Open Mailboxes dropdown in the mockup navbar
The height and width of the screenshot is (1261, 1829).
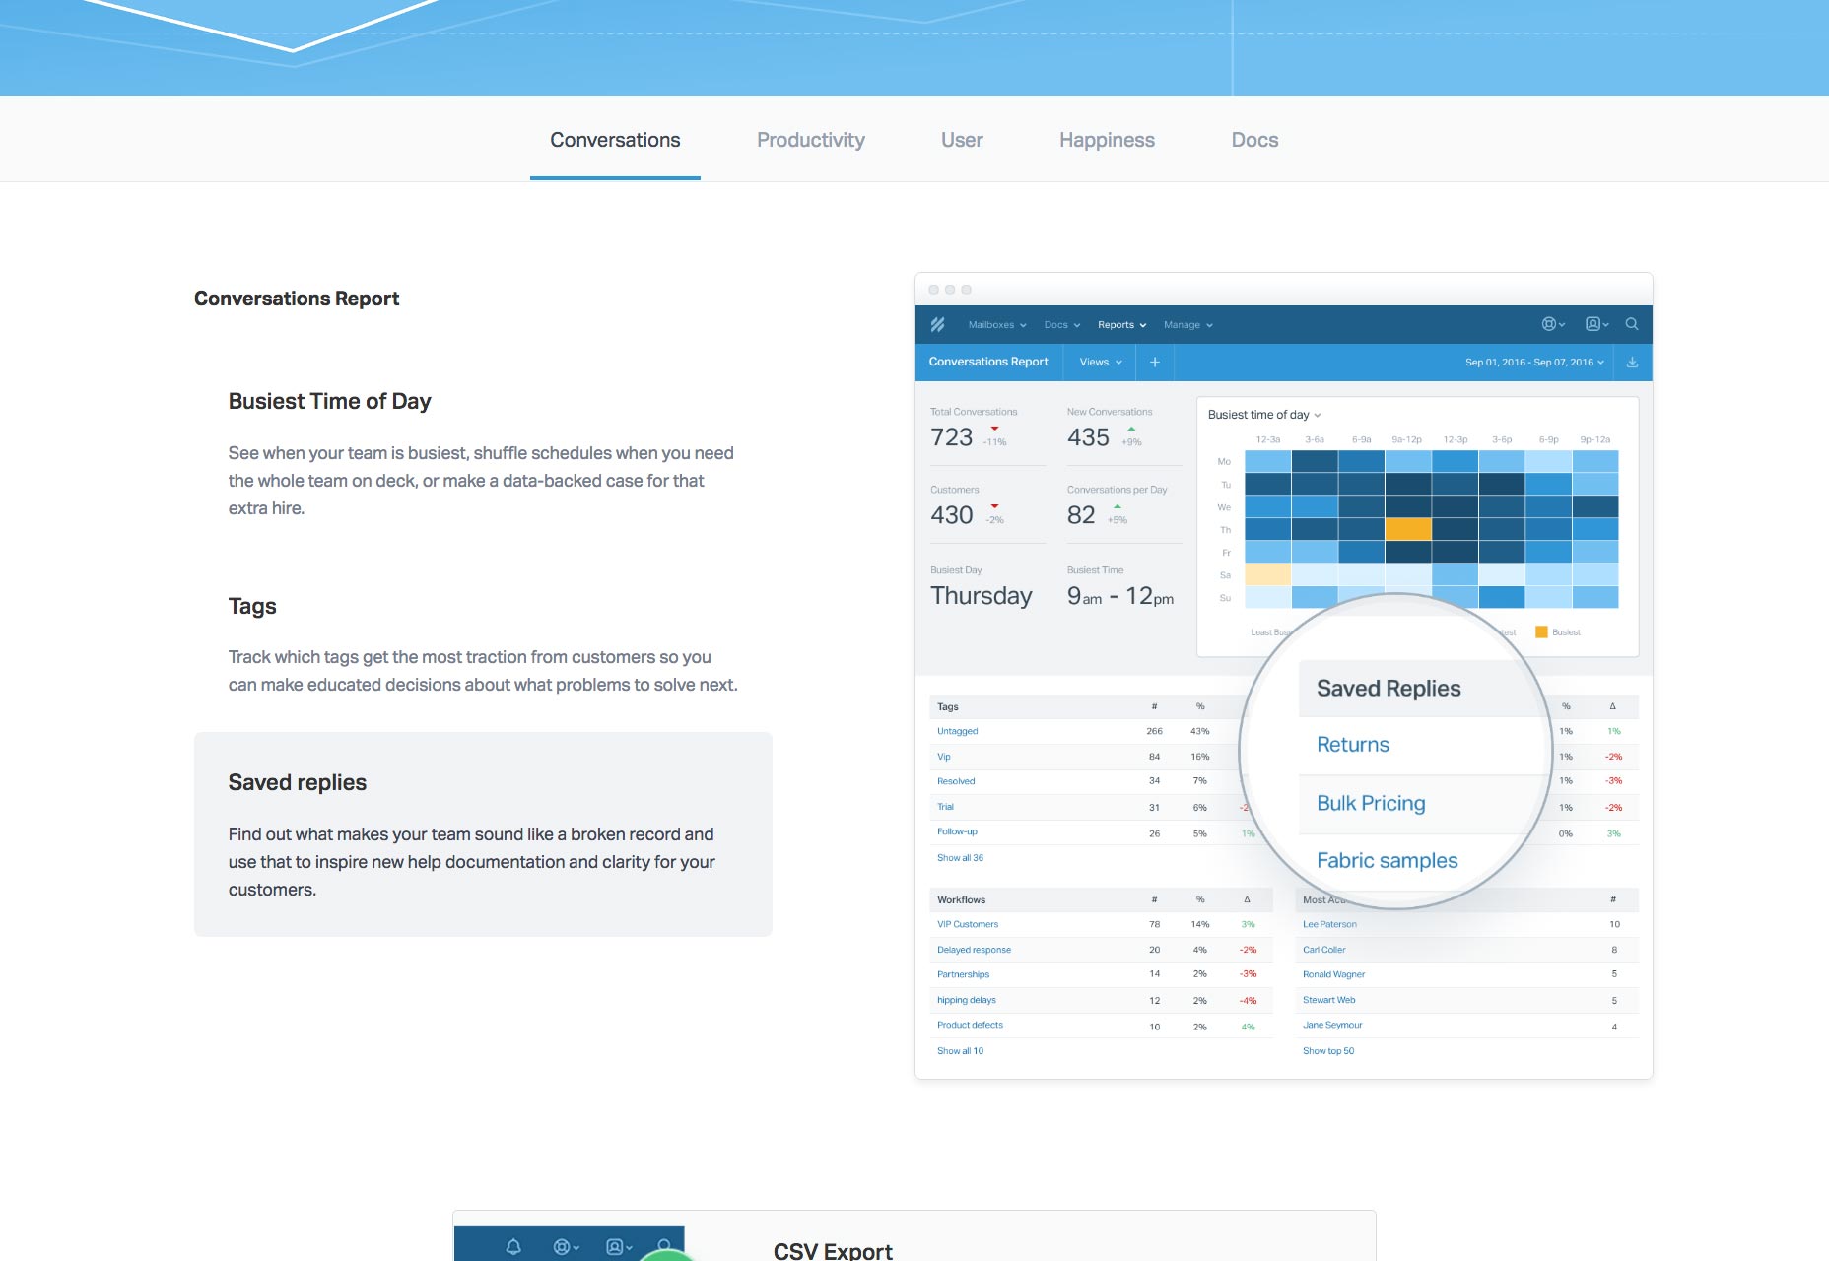(997, 325)
